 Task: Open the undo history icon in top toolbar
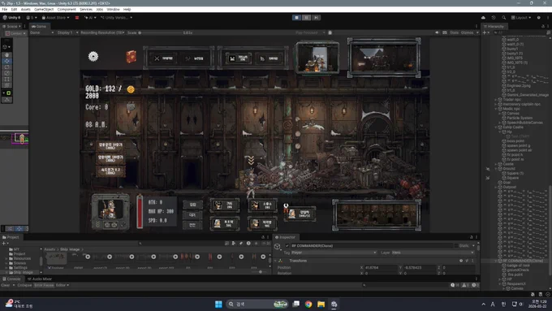point(494,18)
